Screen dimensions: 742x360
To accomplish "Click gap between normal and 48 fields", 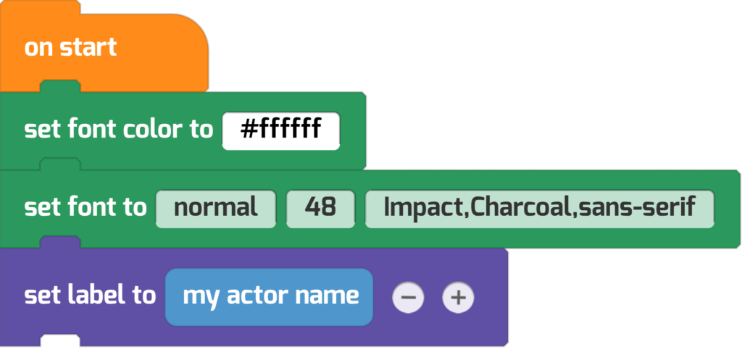I will pyautogui.click(x=281, y=209).
